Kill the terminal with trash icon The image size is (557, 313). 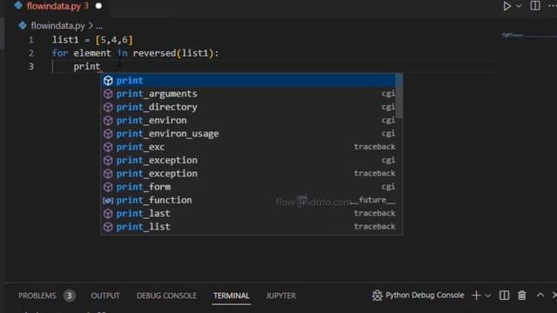click(x=521, y=296)
